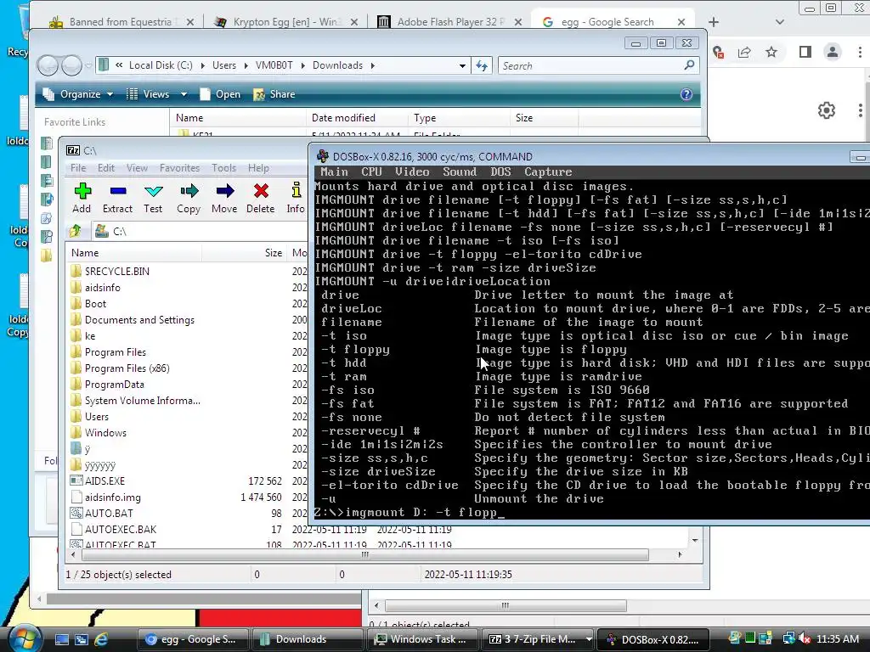Open Help menu in 7-Zip
This screenshot has height=652, width=870.
tap(258, 167)
